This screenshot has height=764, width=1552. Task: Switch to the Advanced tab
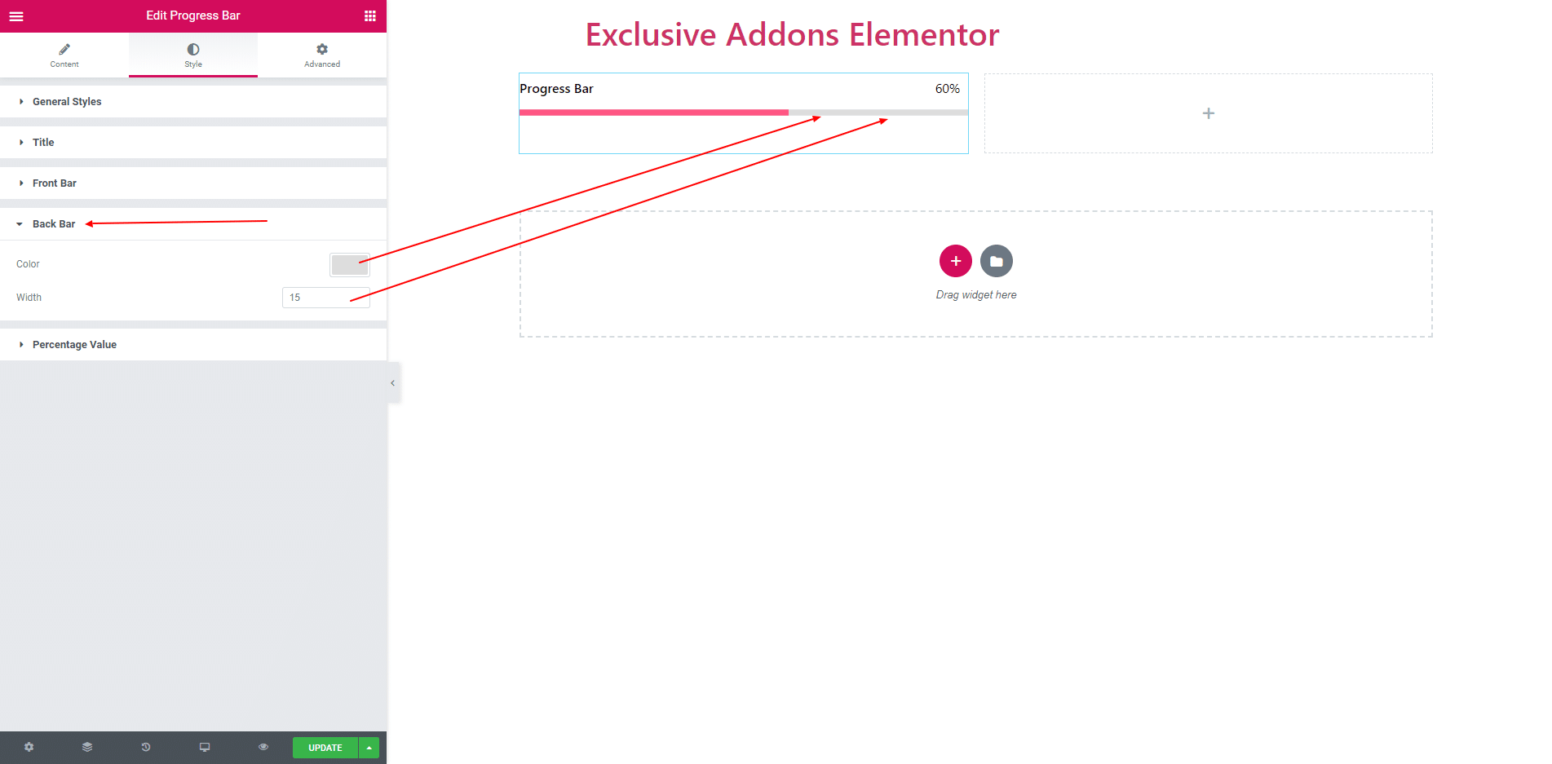322,55
